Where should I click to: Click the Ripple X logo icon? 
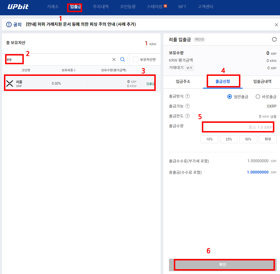(10, 83)
